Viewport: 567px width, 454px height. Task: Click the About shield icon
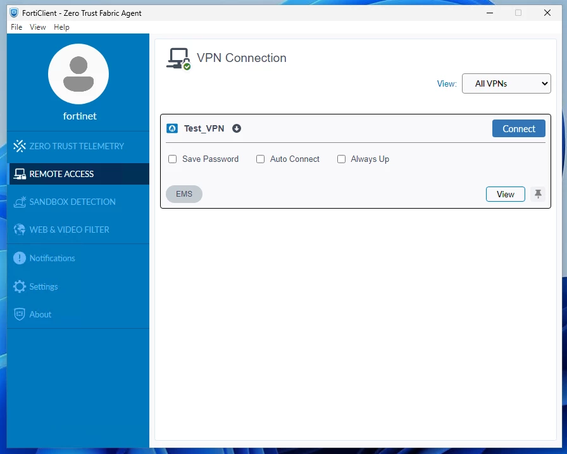coord(20,314)
